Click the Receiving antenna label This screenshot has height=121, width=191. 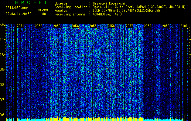point(70,14)
